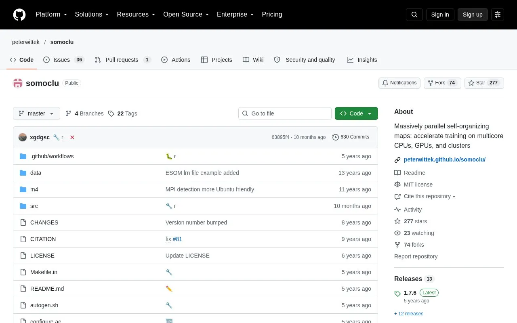Click the link icon beside website URL
The height and width of the screenshot is (323, 517).
pyautogui.click(x=397, y=160)
